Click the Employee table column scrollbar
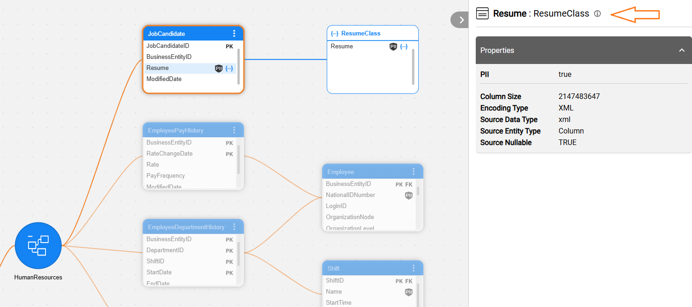This screenshot has width=692, height=307. pos(418,191)
